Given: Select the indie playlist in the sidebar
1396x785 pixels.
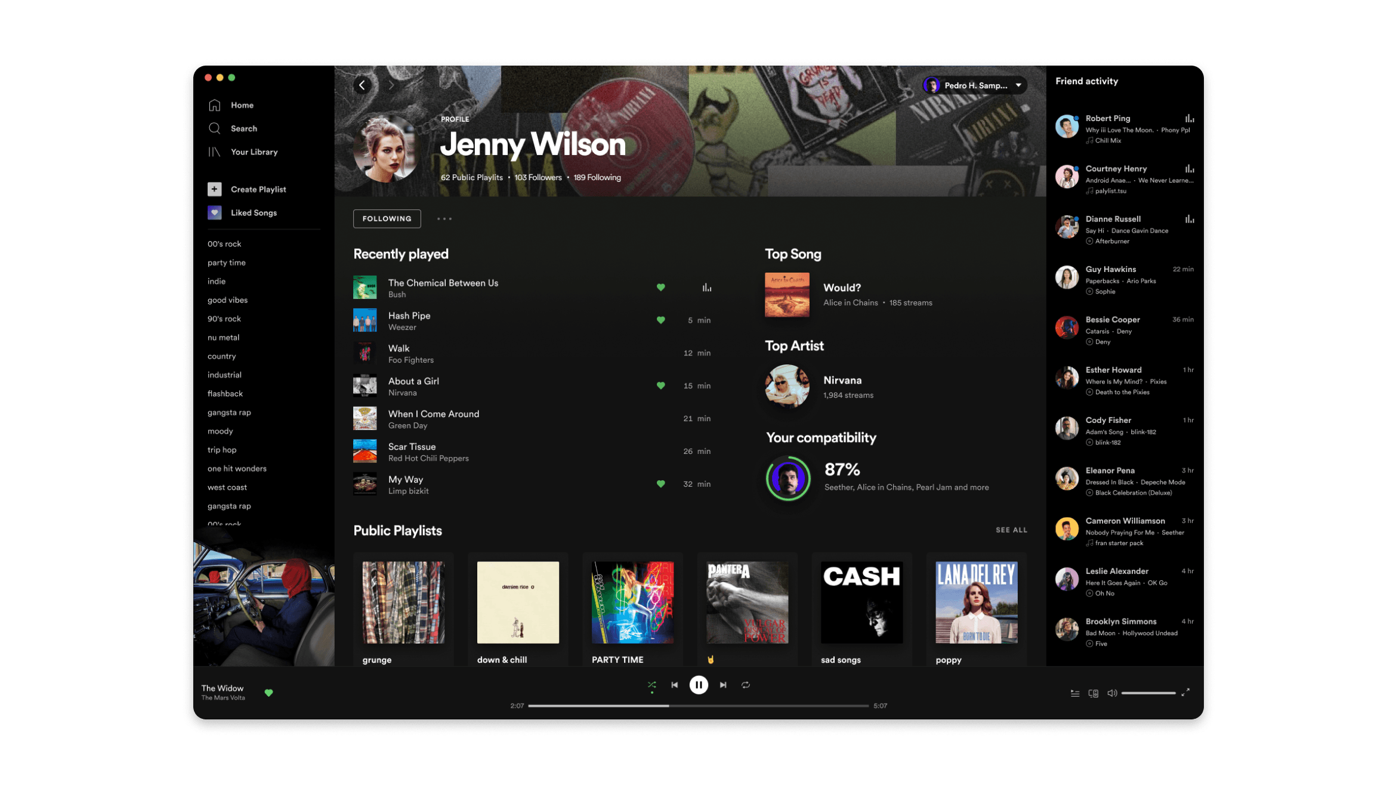Looking at the screenshot, I should [217, 281].
